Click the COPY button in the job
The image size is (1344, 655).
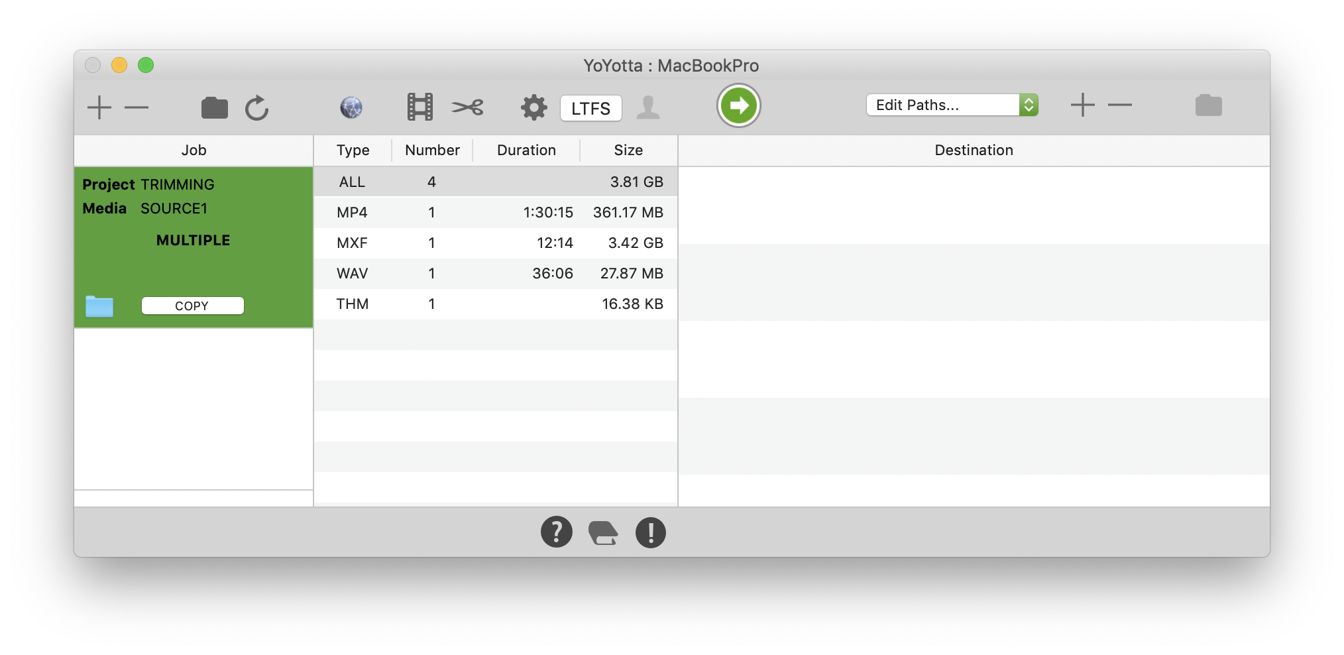pos(192,306)
